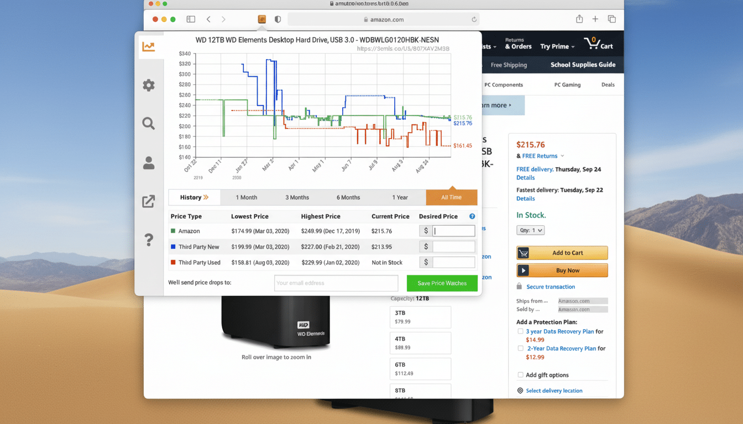Open the Qty dropdown

coord(530,230)
